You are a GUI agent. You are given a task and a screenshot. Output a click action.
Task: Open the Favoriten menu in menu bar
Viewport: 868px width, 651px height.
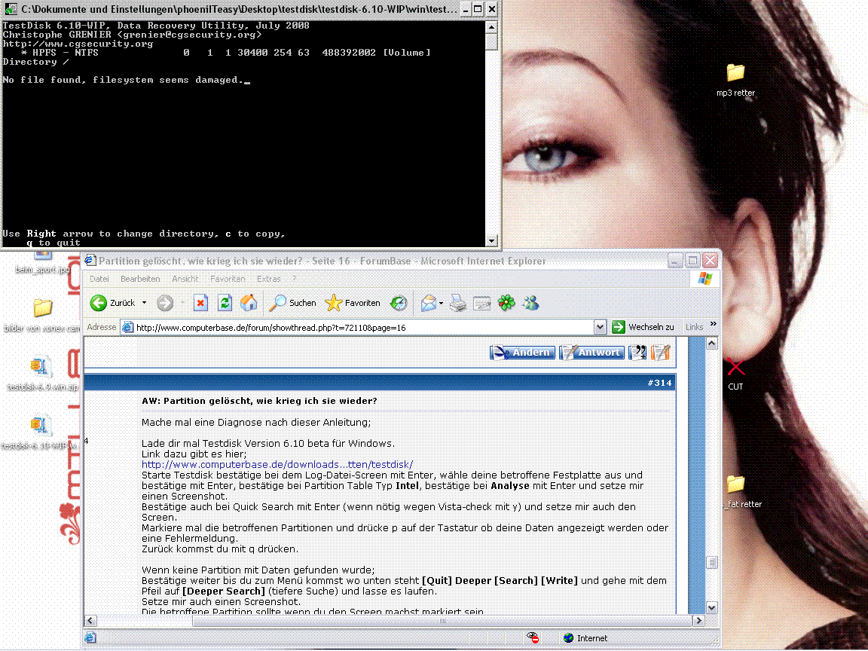click(x=228, y=279)
